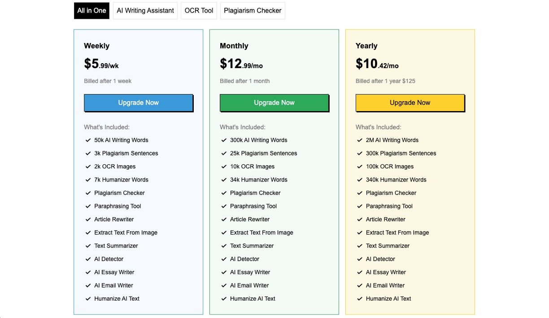This screenshot has height=318, width=549.
Task: Click the Monthly plan $12.99/mo price
Action: coord(241,64)
